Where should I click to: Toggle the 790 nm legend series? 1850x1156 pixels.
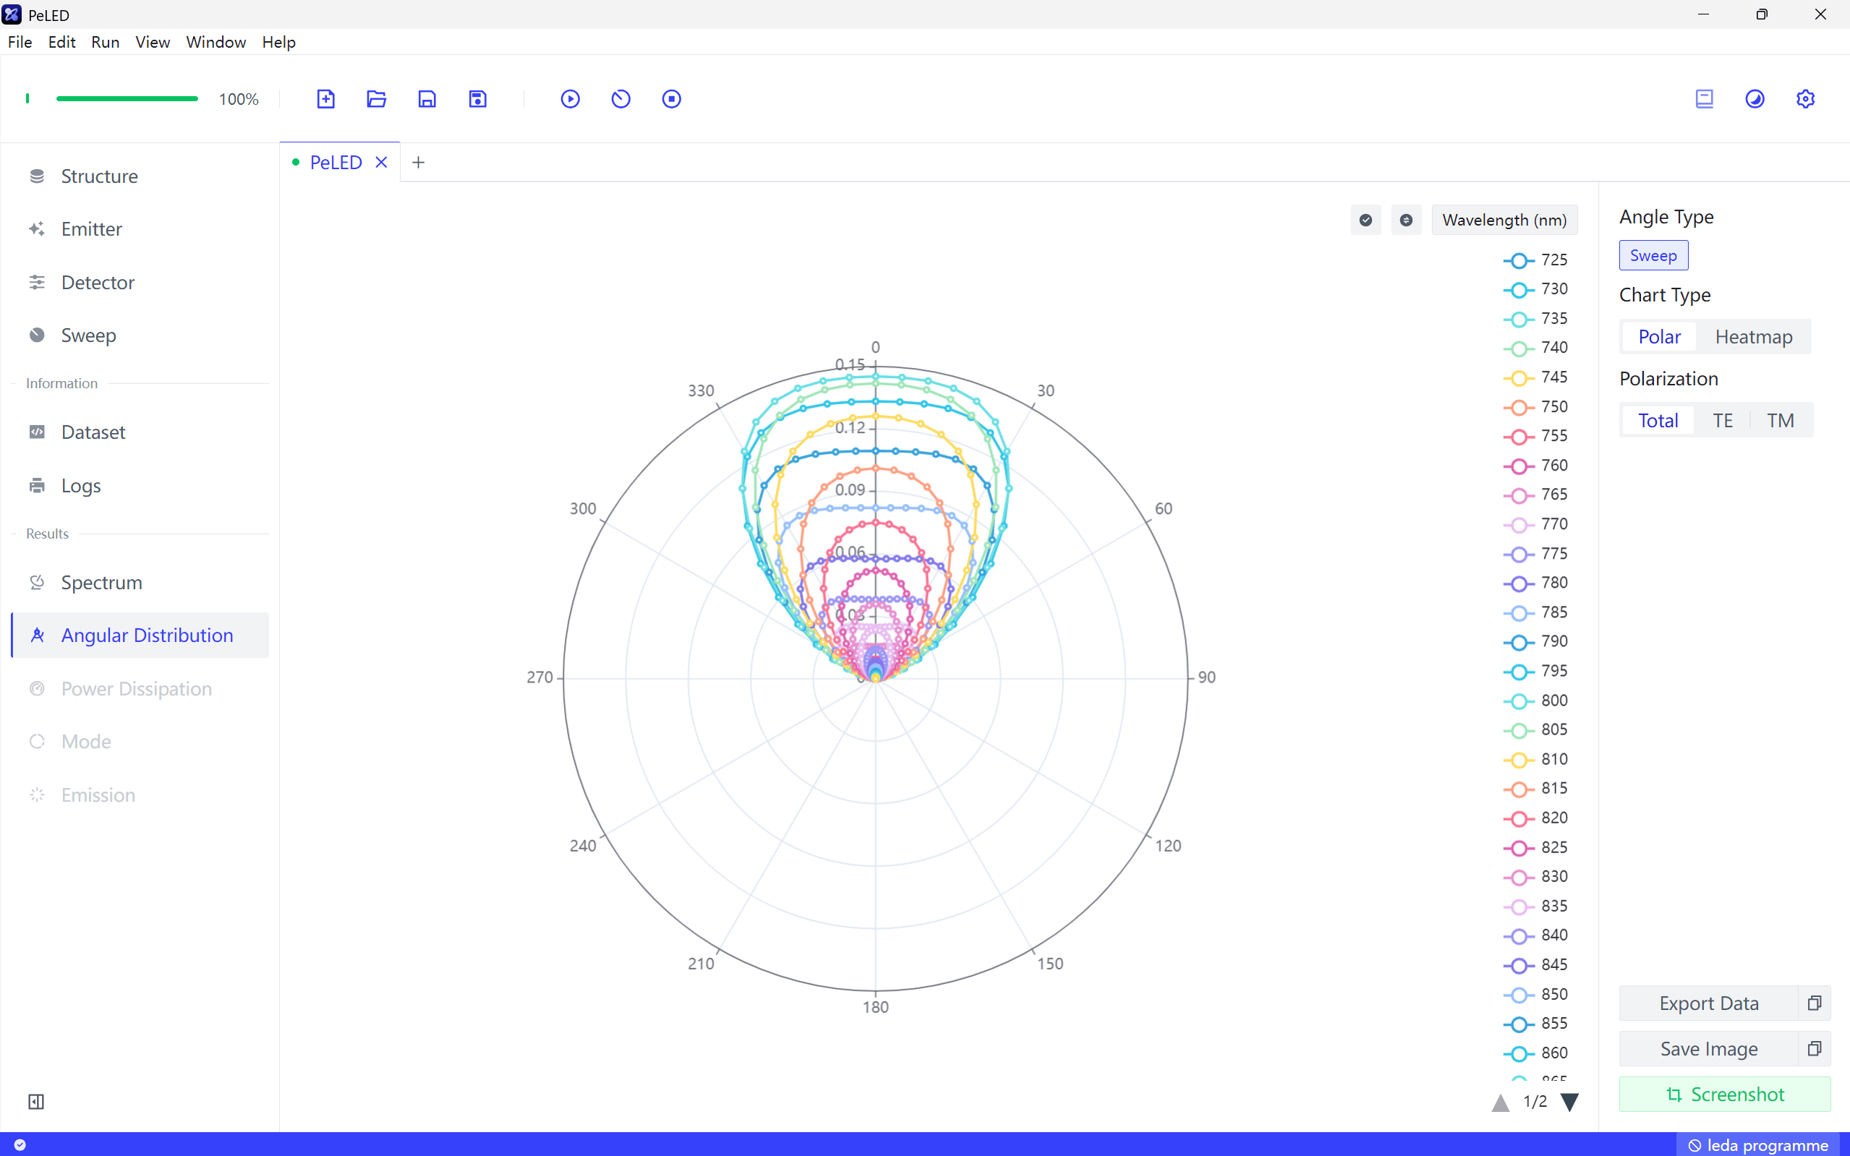point(1535,641)
